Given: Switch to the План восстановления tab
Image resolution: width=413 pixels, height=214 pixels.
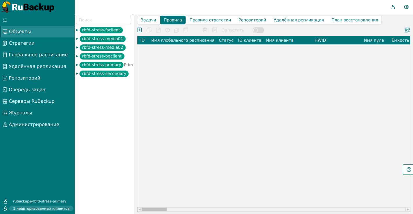Looking at the screenshot, I should click(355, 20).
